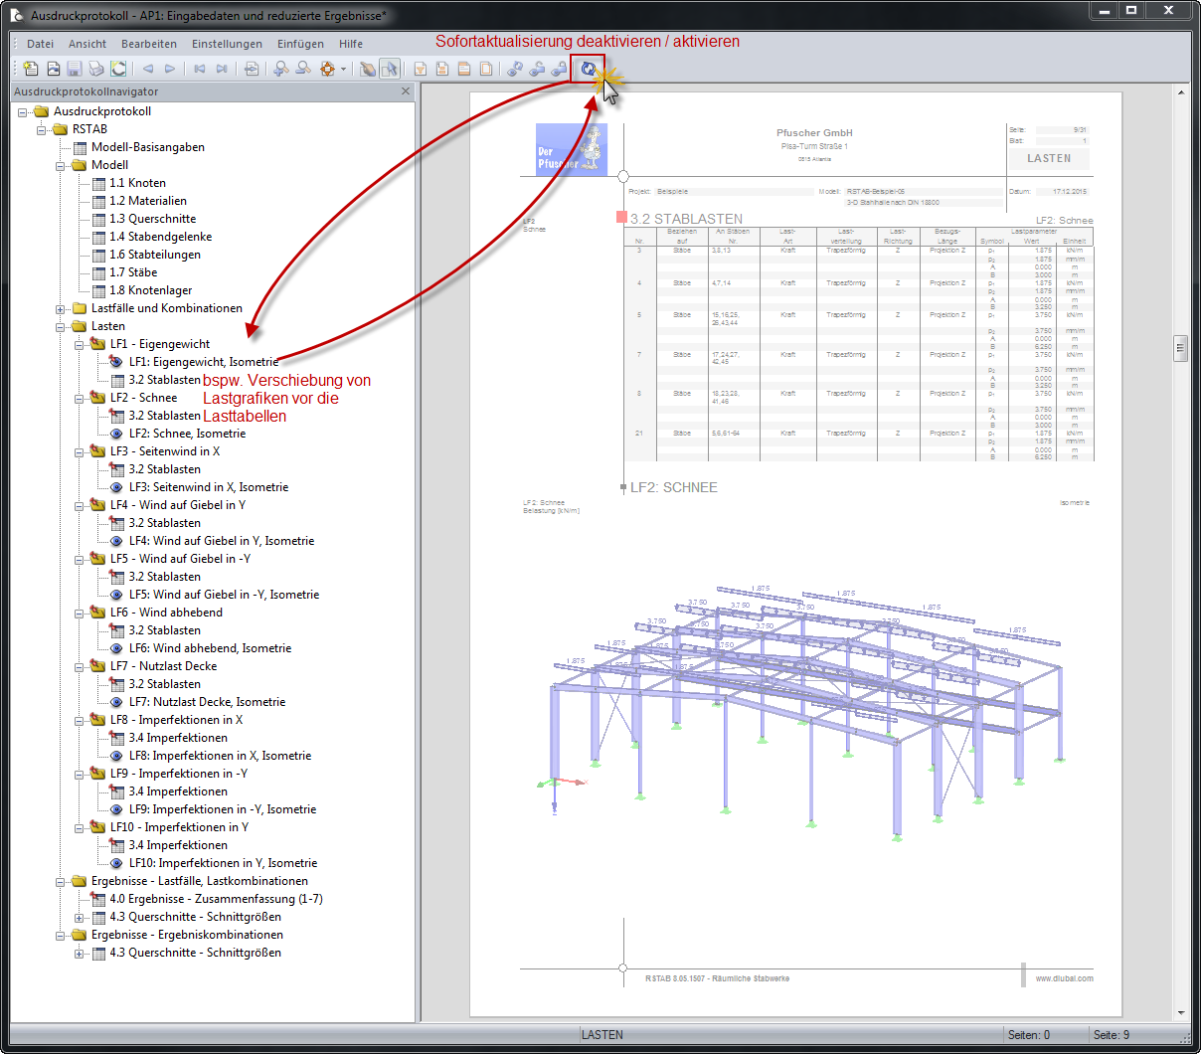Select the 1.3 Querschnitte tree entry

click(152, 219)
